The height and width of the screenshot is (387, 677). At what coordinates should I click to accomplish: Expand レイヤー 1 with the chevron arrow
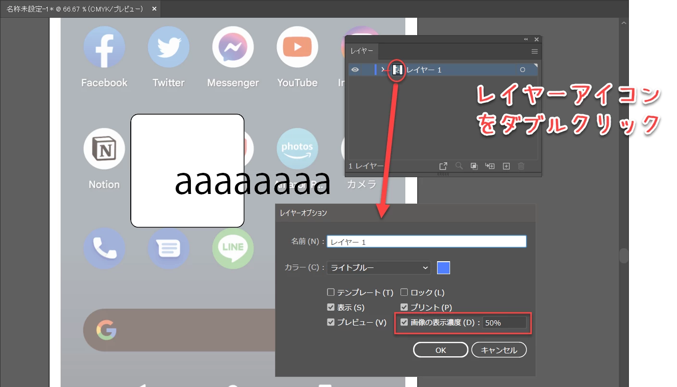pos(383,70)
